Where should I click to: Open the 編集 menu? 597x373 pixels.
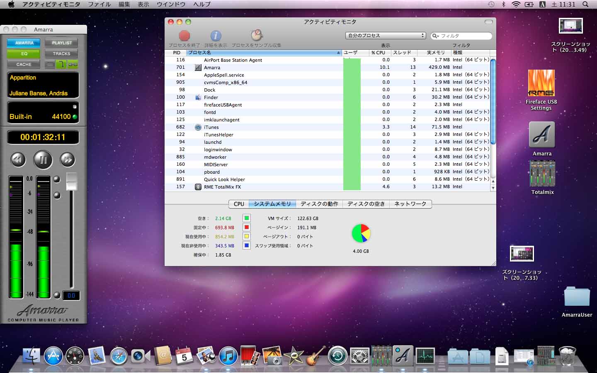click(124, 4)
